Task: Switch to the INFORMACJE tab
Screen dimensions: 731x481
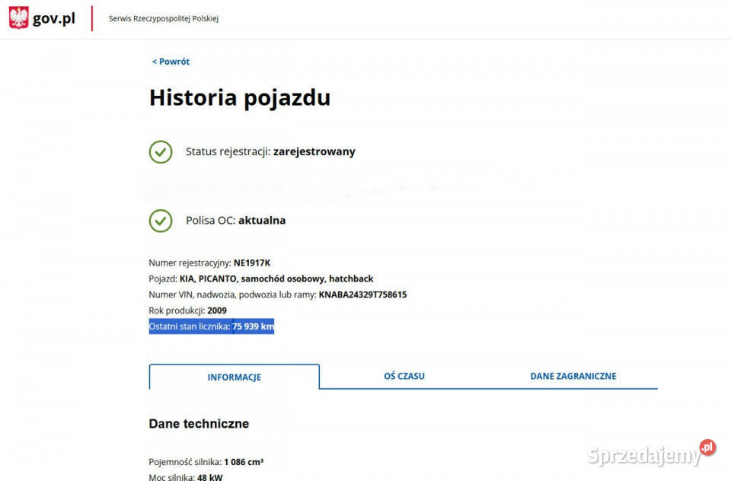Action: point(234,377)
